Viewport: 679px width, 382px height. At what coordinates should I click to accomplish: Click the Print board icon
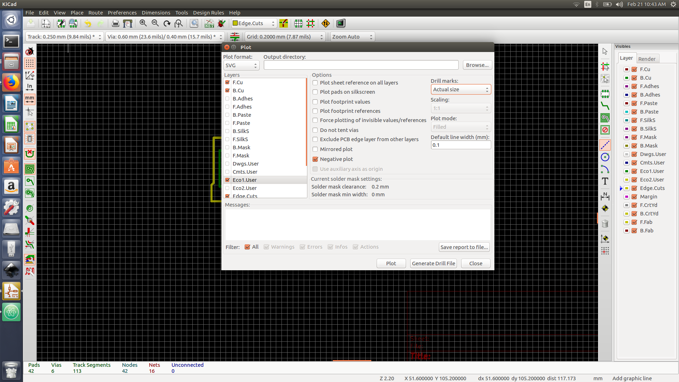[x=115, y=23]
